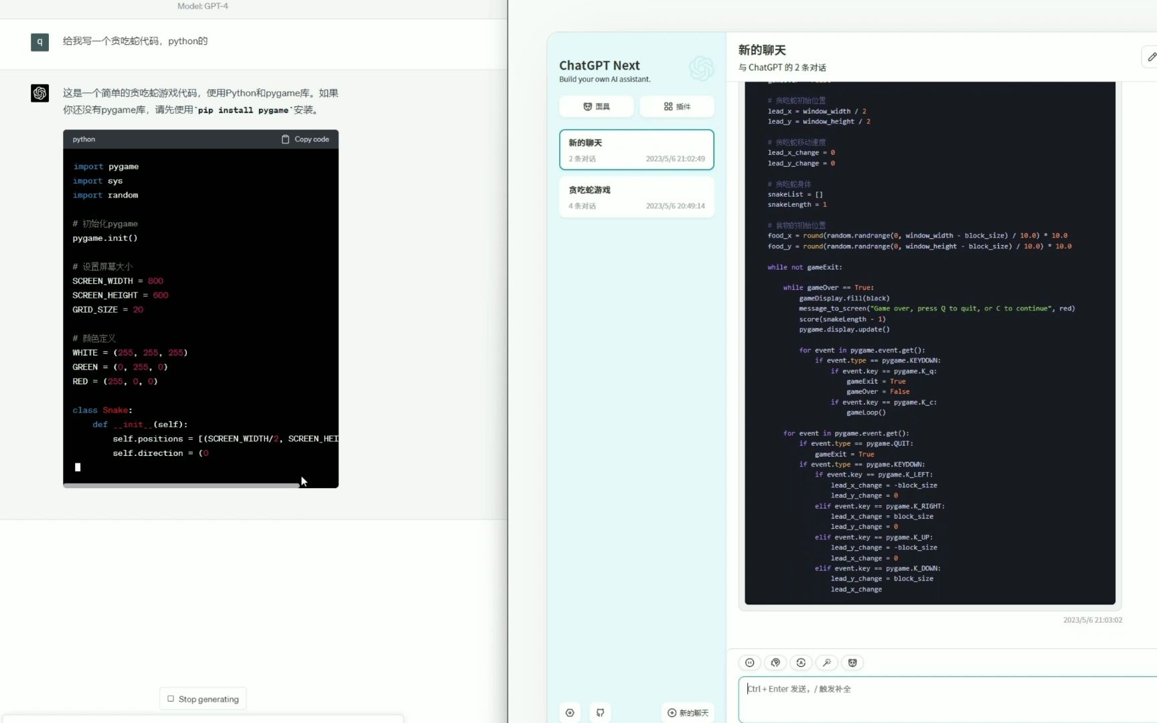The width and height of the screenshot is (1157, 723).
Task: Click the 'SCREEN_WIDTH = 800' line
Action: [118, 280]
